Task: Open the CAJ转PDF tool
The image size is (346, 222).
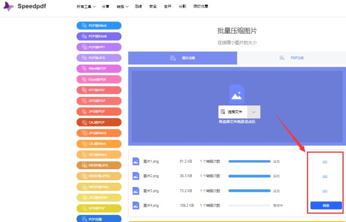Action: (x=99, y=122)
